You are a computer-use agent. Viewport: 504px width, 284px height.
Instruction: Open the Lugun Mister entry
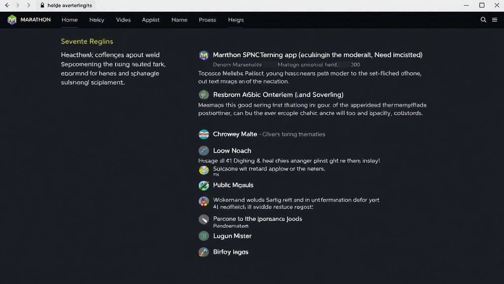click(x=232, y=236)
